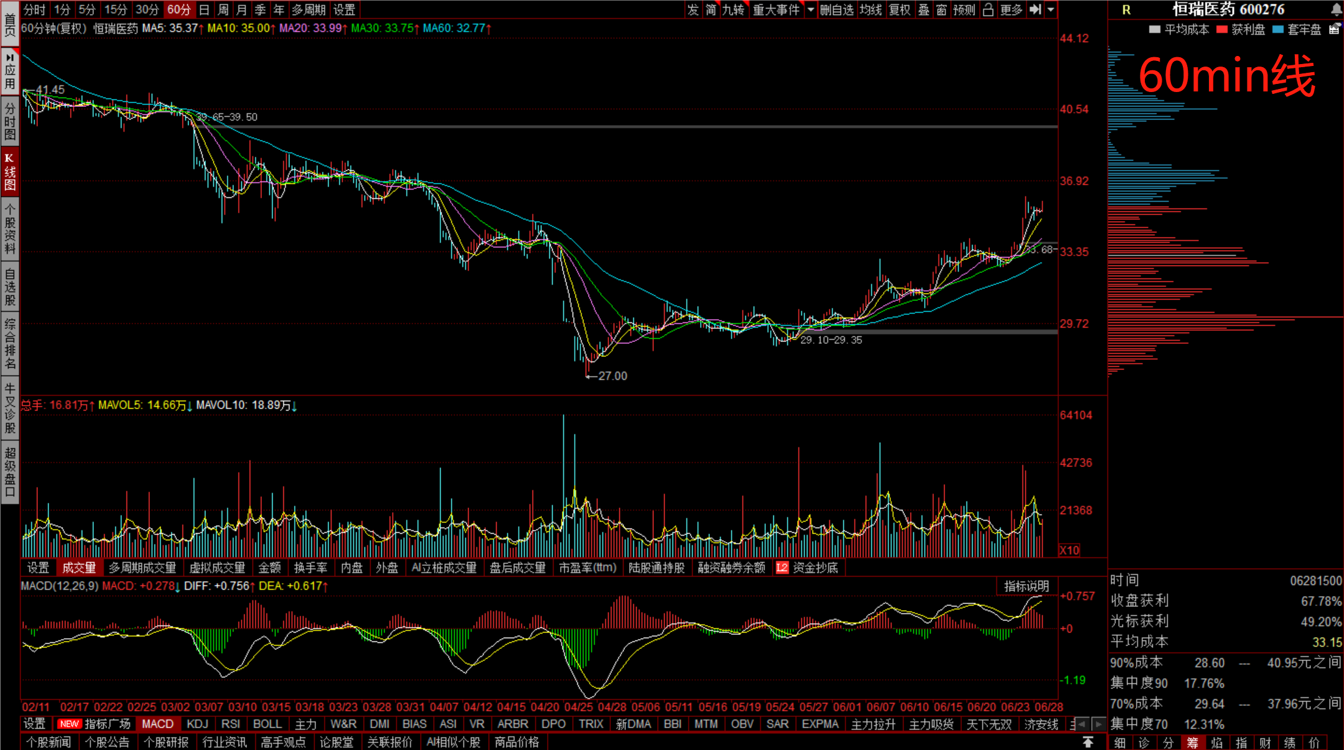Open the 更多 menu in toolbar
The height and width of the screenshot is (750, 1344).
coord(1011,9)
